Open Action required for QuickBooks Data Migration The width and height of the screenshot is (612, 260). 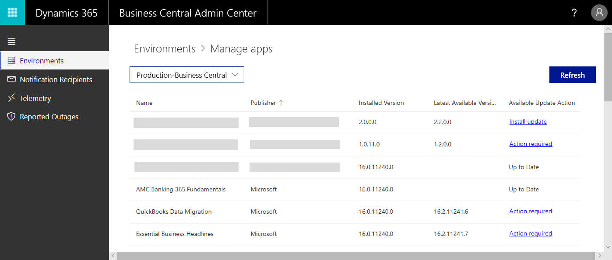coord(531,211)
